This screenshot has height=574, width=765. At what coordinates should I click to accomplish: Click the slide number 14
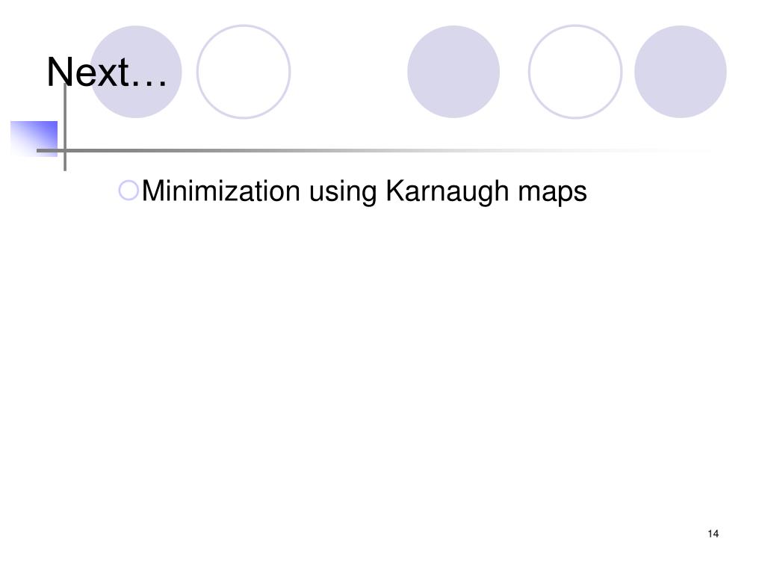713,534
